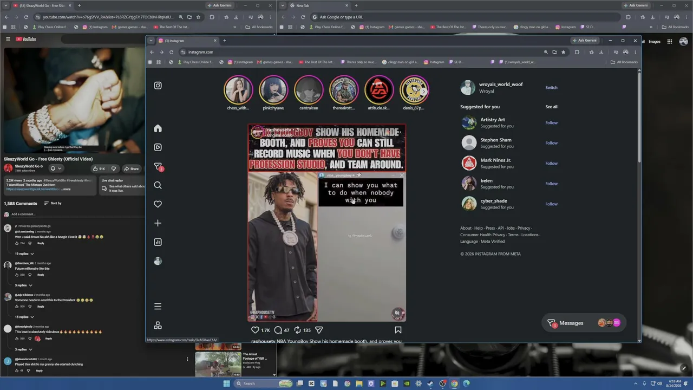Viewport: 693px width, 390px height.
Task: Share the YouTube video
Action: [132, 168]
